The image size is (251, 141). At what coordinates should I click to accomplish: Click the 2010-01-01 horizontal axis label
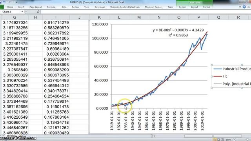[x=202, y=121]
